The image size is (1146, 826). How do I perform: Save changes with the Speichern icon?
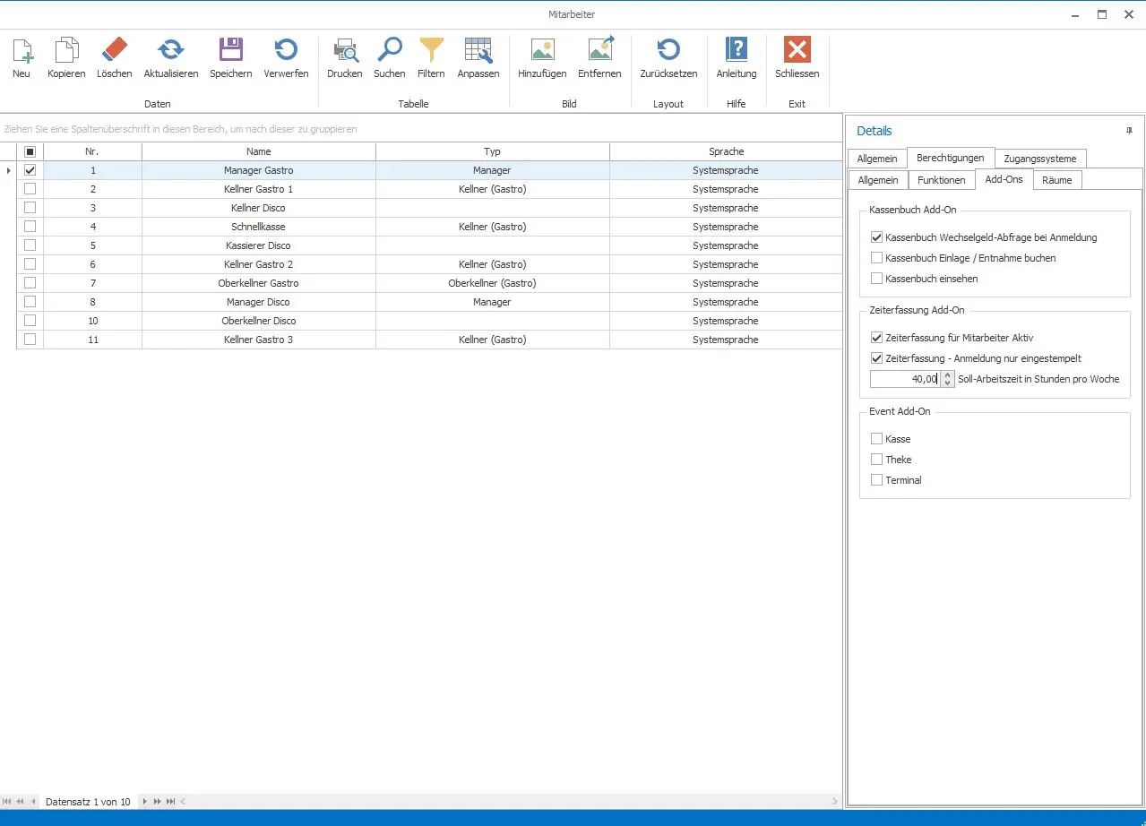(x=231, y=50)
